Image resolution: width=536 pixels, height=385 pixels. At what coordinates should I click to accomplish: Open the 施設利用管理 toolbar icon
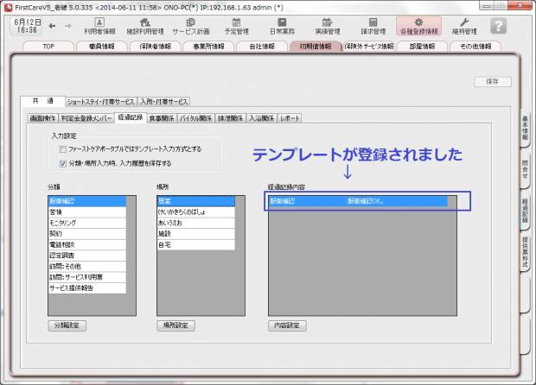pos(145,25)
